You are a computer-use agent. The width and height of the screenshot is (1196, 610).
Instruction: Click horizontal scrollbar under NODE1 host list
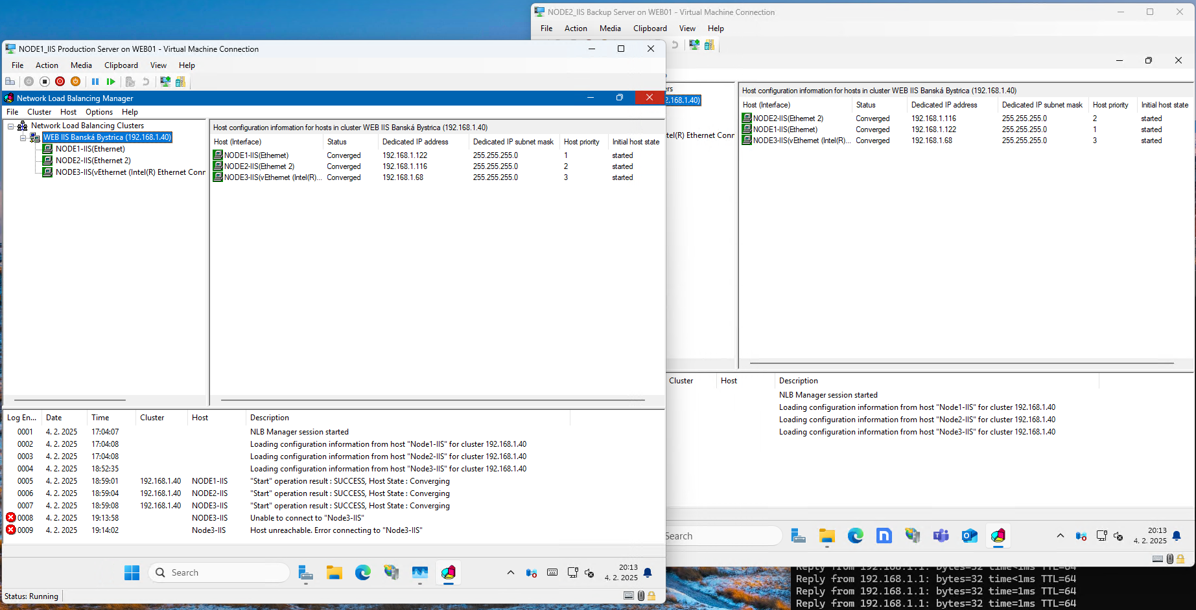[433, 400]
